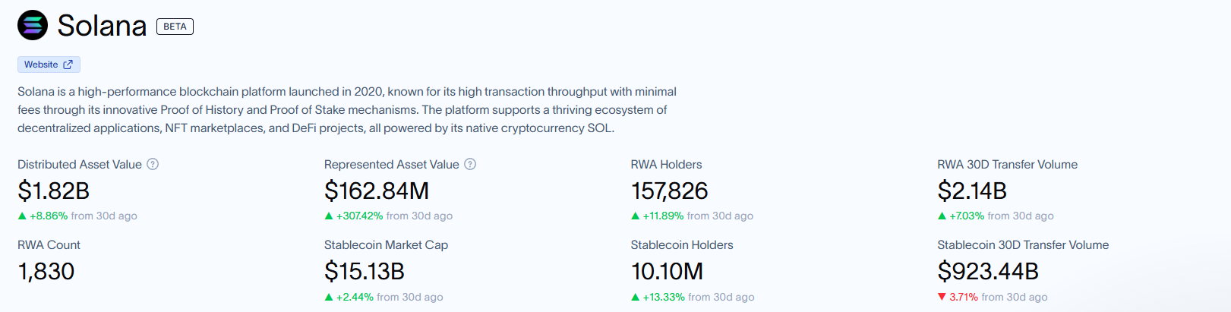Click the Solana page title heading
Screen dimensions: 1231x312
pos(102,27)
